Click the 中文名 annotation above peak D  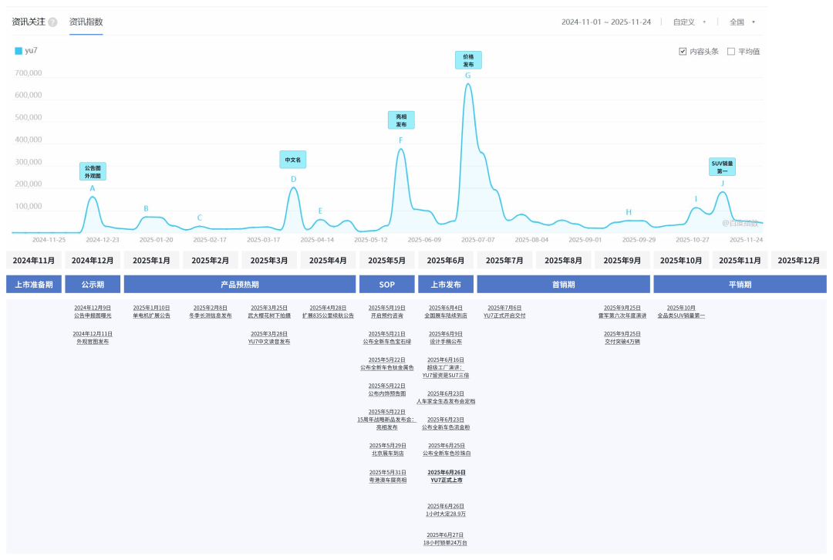(292, 160)
